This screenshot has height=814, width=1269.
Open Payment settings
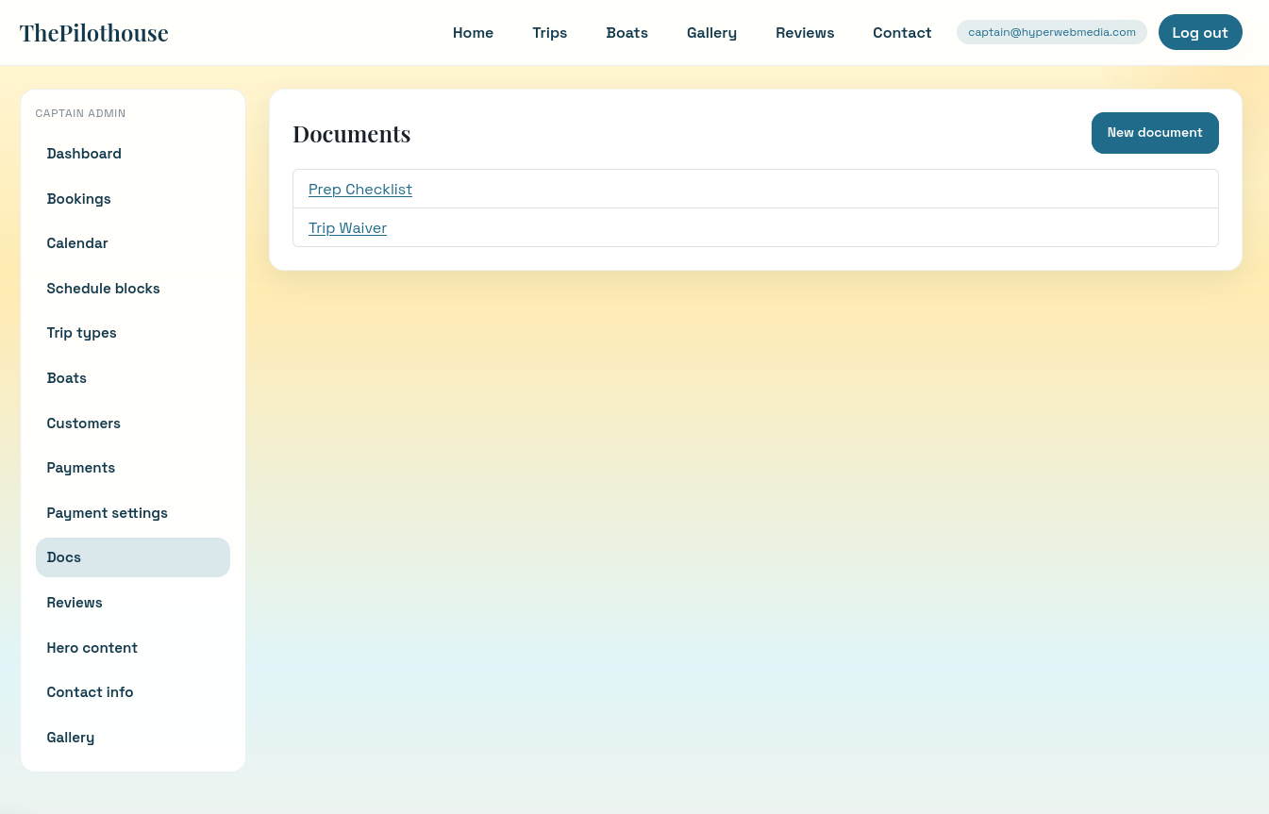pyautogui.click(x=107, y=512)
